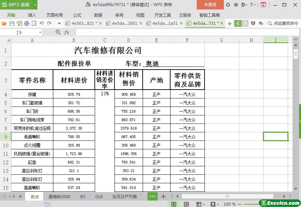The width and height of the screenshot is (301, 207).
Task: Click the gray next-tab arrow button
Action: [x=245, y=23]
